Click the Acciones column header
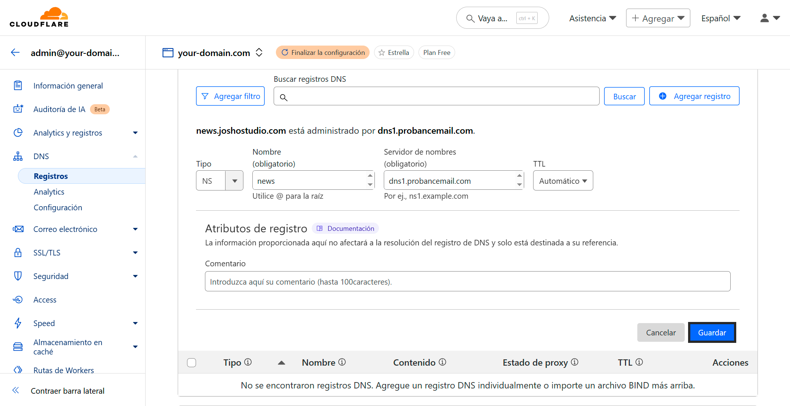Image resolution: width=790 pixels, height=406 pixels. 730,362
